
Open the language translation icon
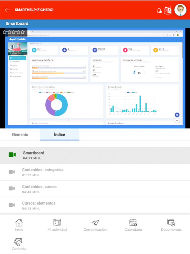pyautogui.click(x=168, y=10)
